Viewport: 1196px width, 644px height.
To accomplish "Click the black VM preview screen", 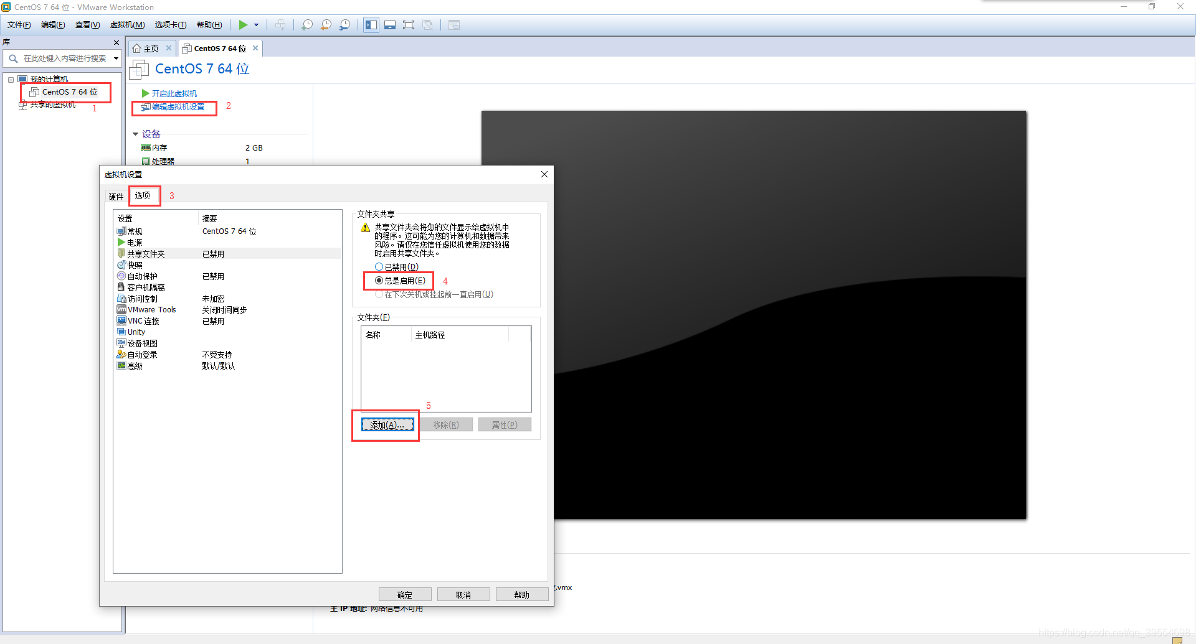I will tap(754, 315).
